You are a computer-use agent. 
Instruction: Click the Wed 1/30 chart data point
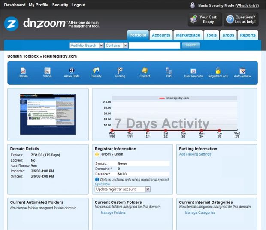click(112, 130)
